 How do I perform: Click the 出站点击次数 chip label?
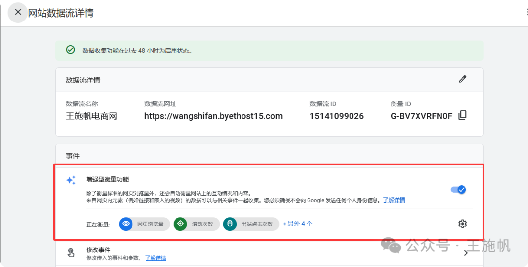coord(257,224)
